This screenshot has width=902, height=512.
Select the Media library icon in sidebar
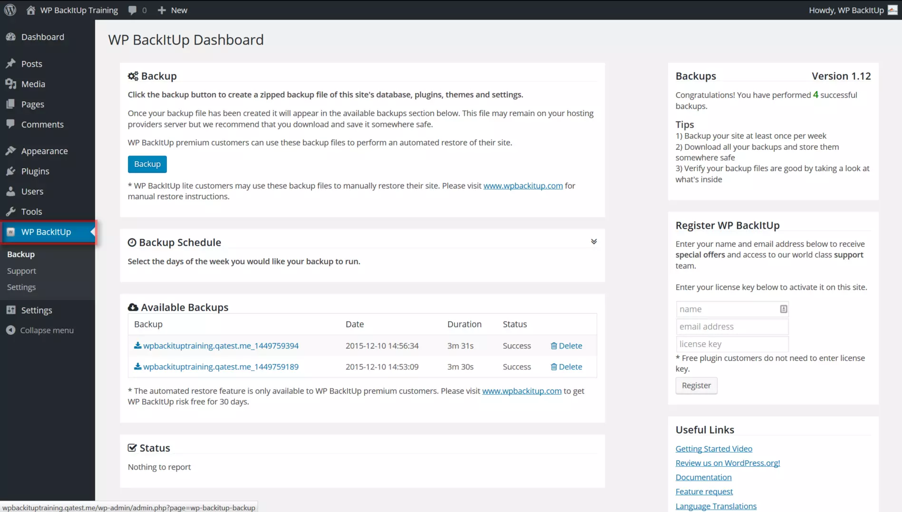point(11,84)
